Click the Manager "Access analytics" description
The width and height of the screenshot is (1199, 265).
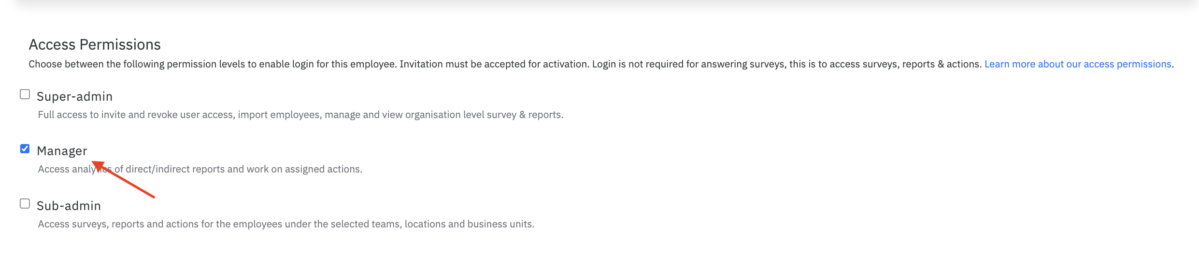[x=200, y=169]
